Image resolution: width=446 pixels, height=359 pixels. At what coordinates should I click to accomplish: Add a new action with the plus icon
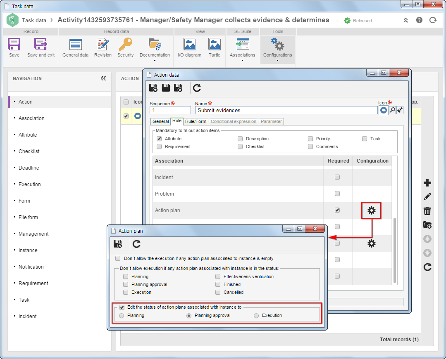click(x=427, y=183)
